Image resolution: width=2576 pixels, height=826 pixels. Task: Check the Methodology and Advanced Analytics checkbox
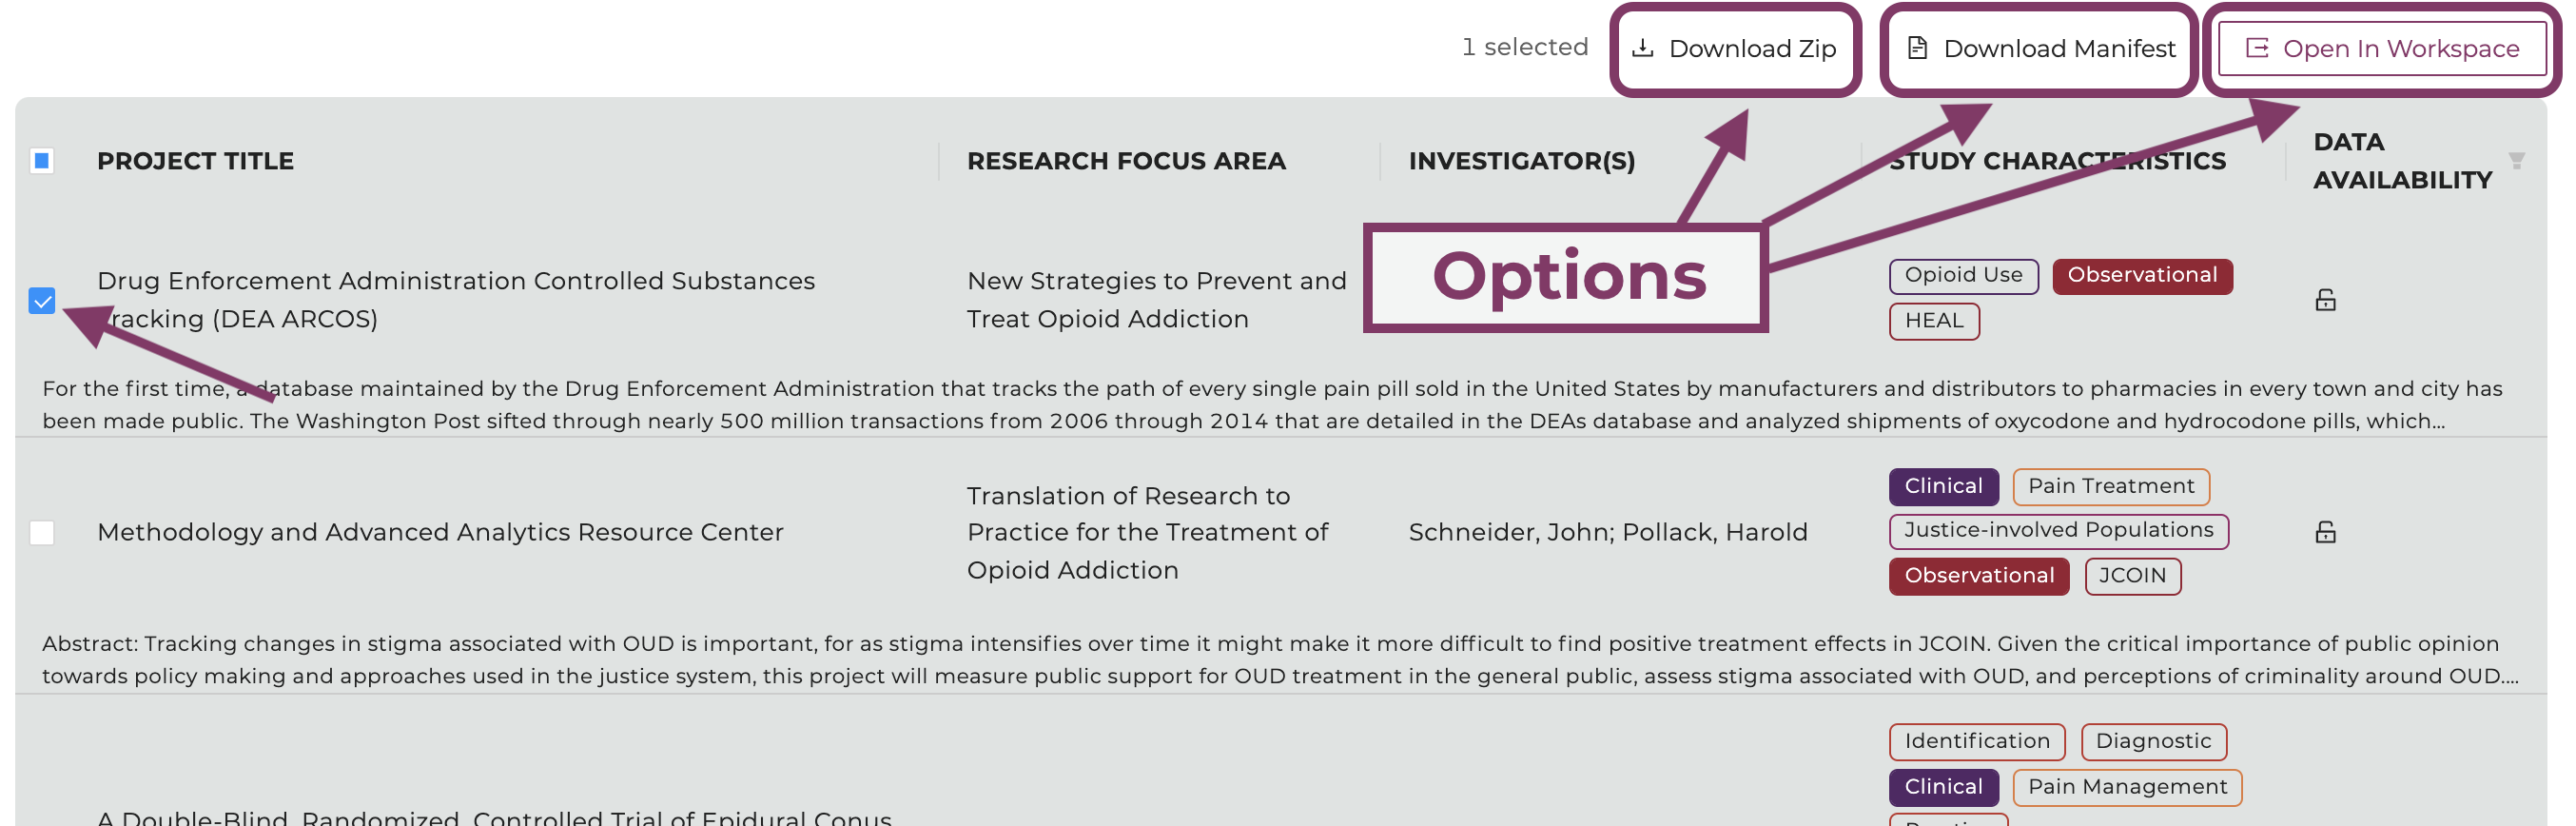[42, 532]
